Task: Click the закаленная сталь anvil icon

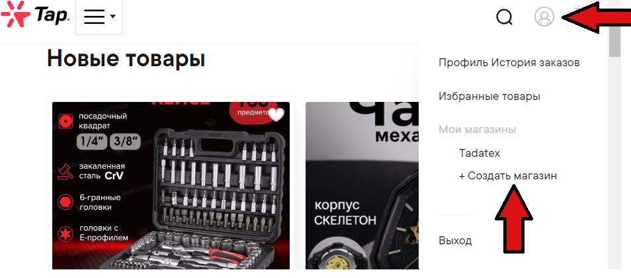Action: point(64,171)
